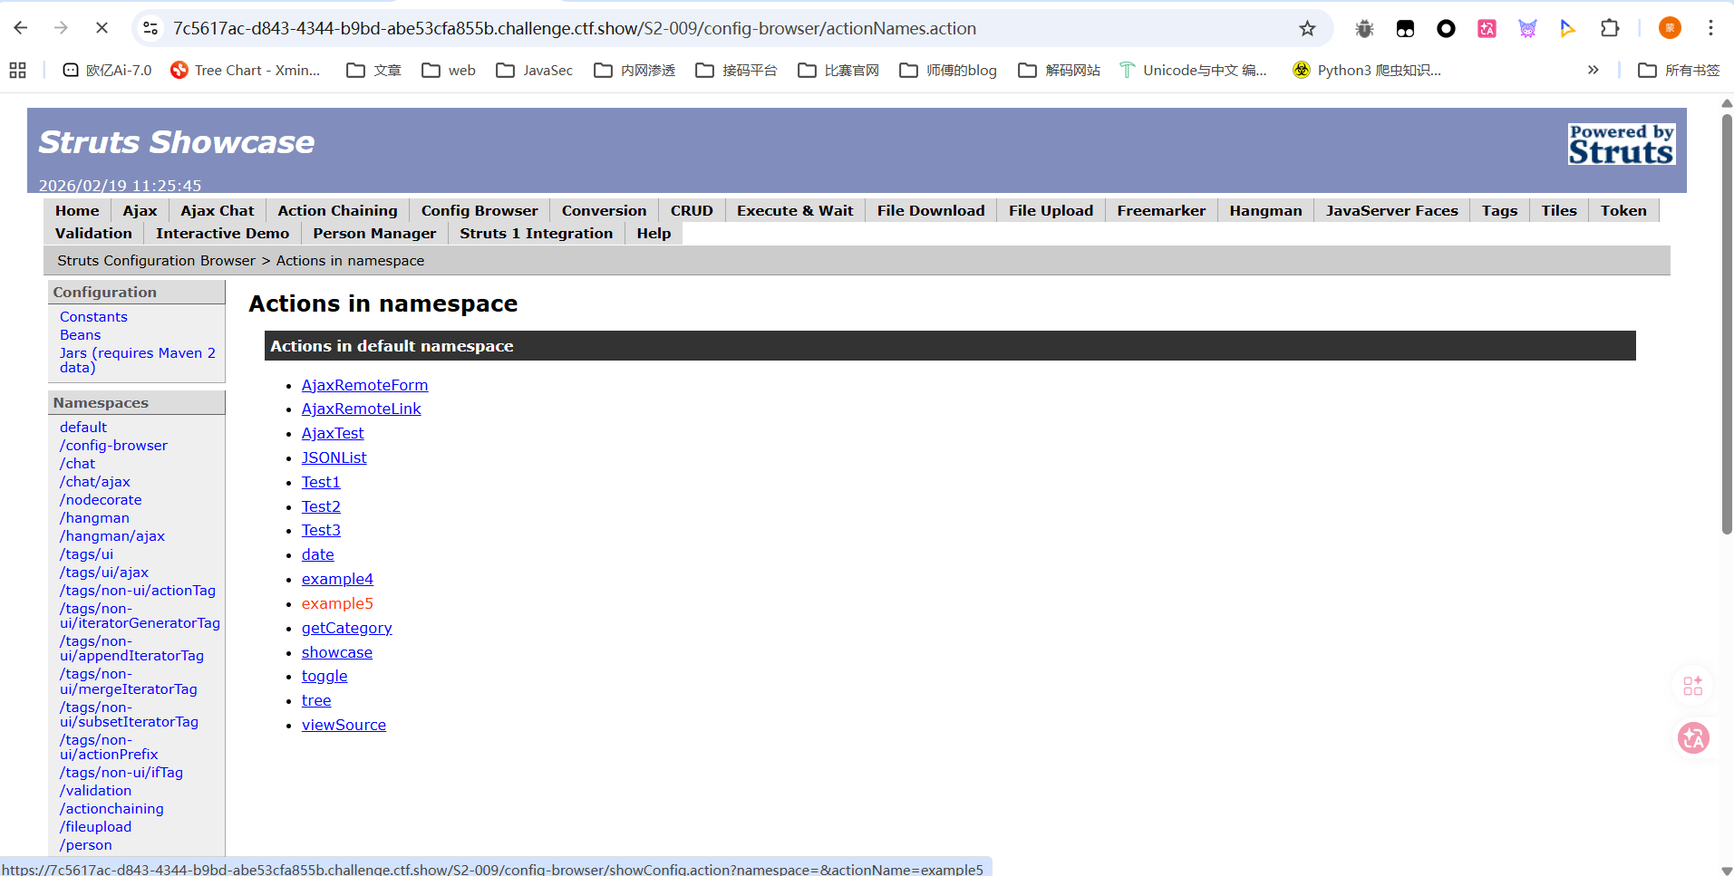
Task: Click the pink floating translate icon
Action: click(1692, 738)
